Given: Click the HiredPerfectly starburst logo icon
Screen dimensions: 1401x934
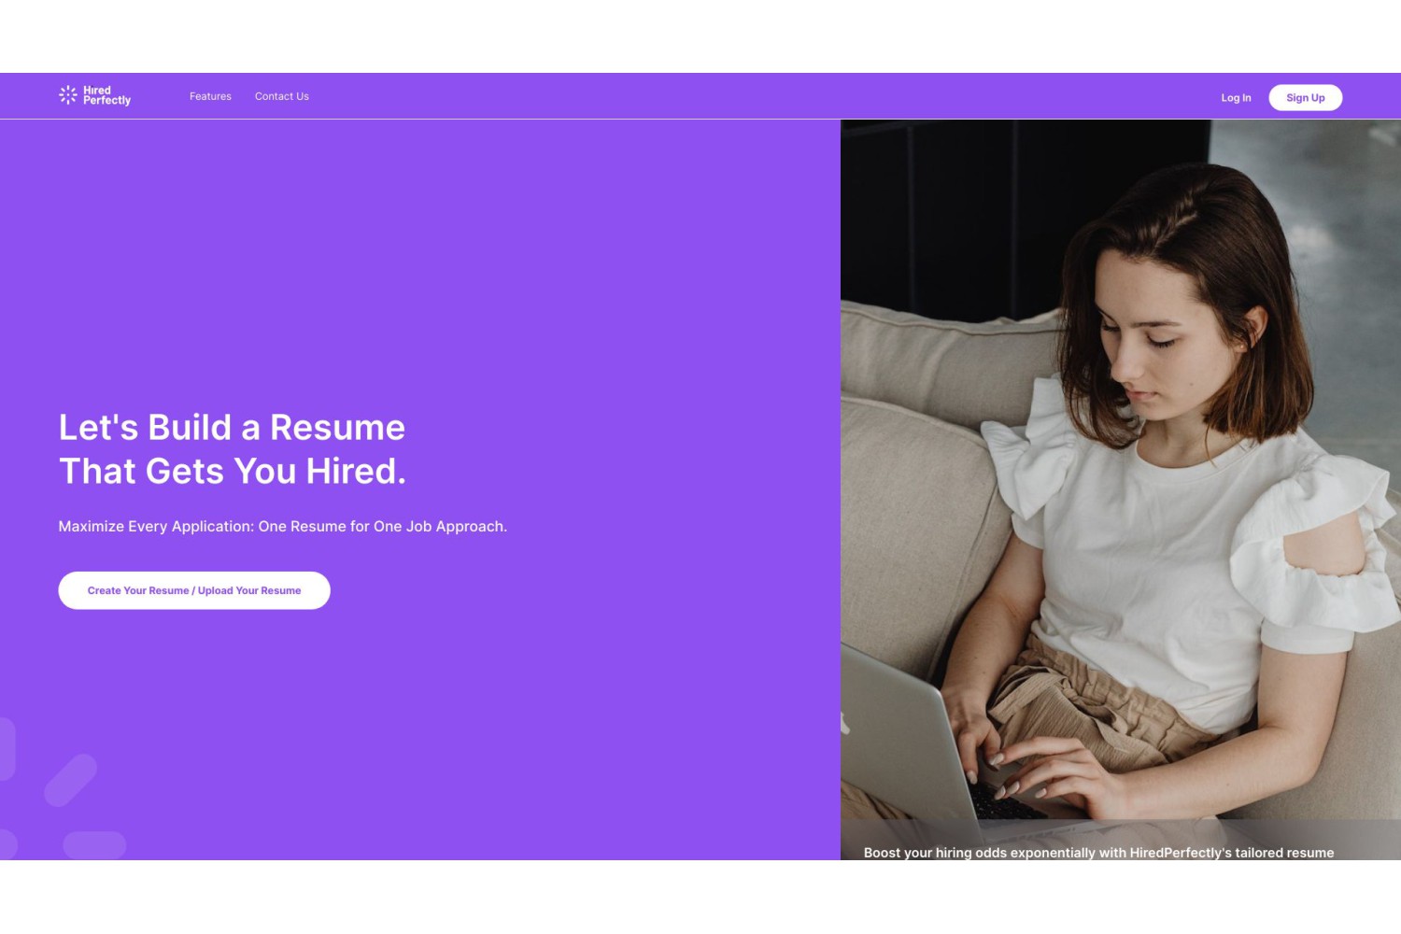Looking at the screenshot, I should pyautogui.click(x=68, y=95).
